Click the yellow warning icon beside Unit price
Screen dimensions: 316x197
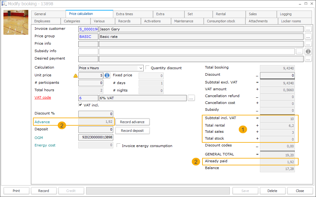point(75,75)
